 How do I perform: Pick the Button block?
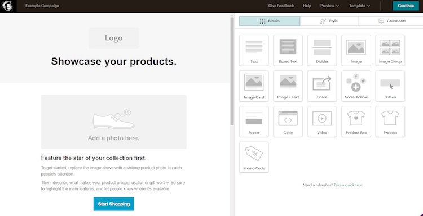(x=390, y=86)
